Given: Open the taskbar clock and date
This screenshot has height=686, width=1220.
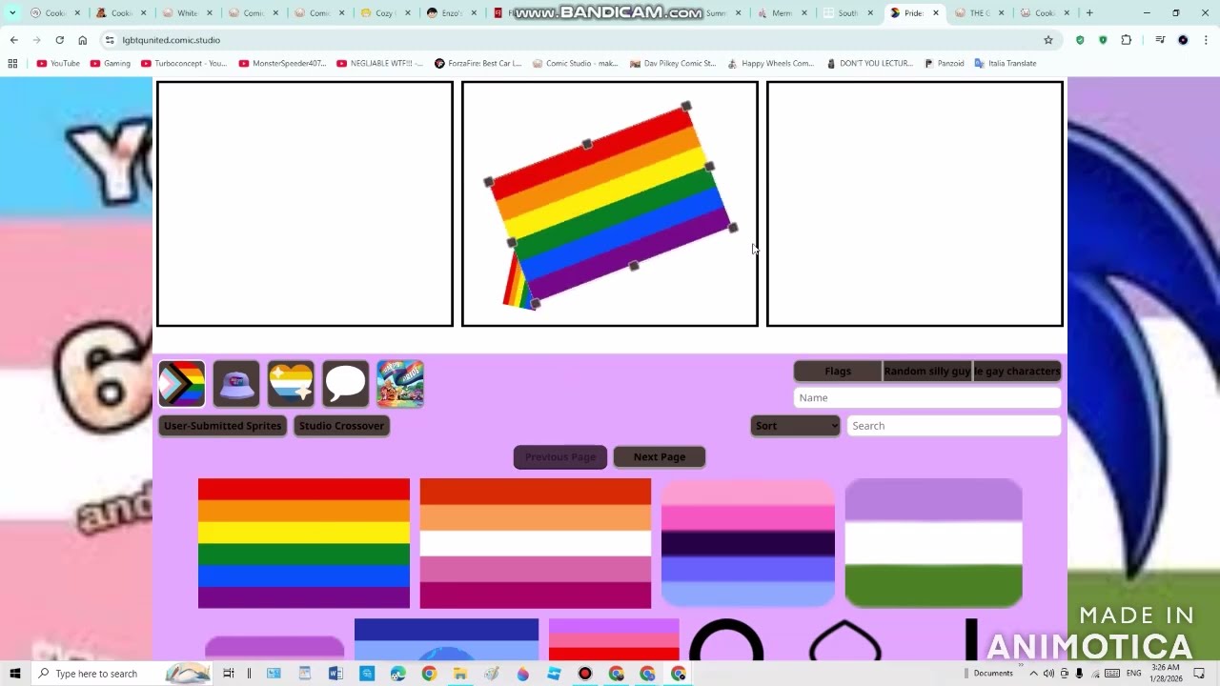Looking at the screenshot, I should click(x=1166, y=674).
